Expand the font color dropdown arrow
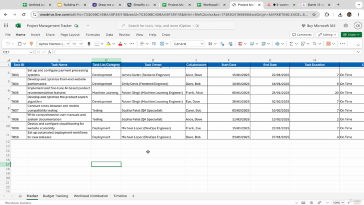 (x=125, y=44)
